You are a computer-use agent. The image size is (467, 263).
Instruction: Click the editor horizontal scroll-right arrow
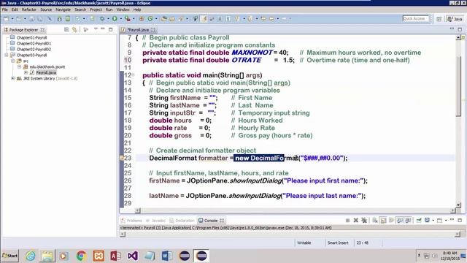[x=453, y=210]
